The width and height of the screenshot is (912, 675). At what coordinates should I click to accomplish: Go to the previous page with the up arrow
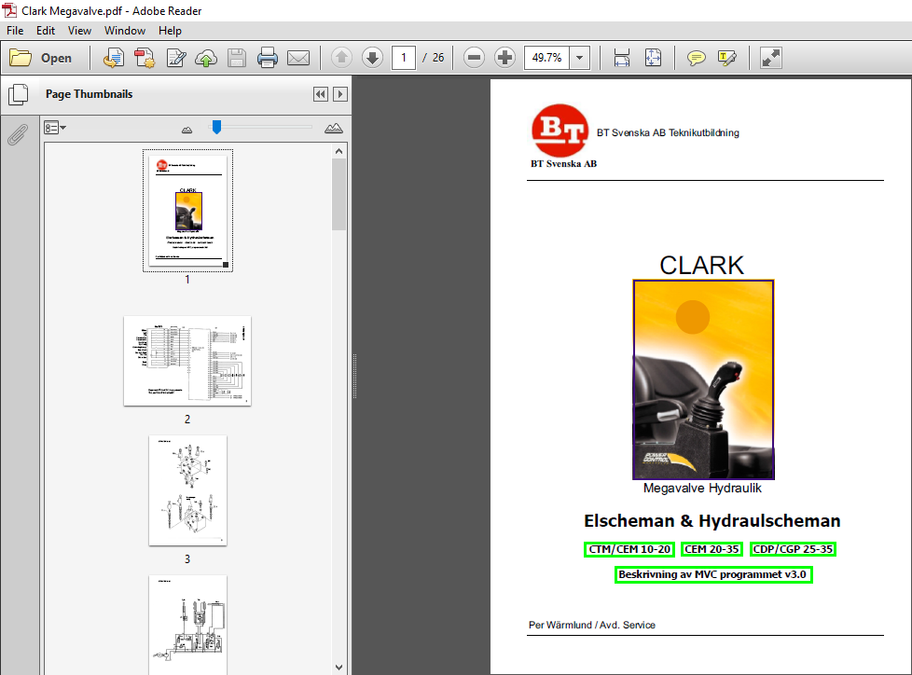tap(341, 58)
